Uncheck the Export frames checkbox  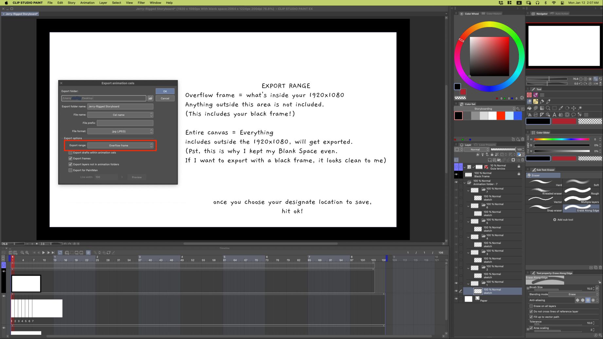click(x=70, y=159)
